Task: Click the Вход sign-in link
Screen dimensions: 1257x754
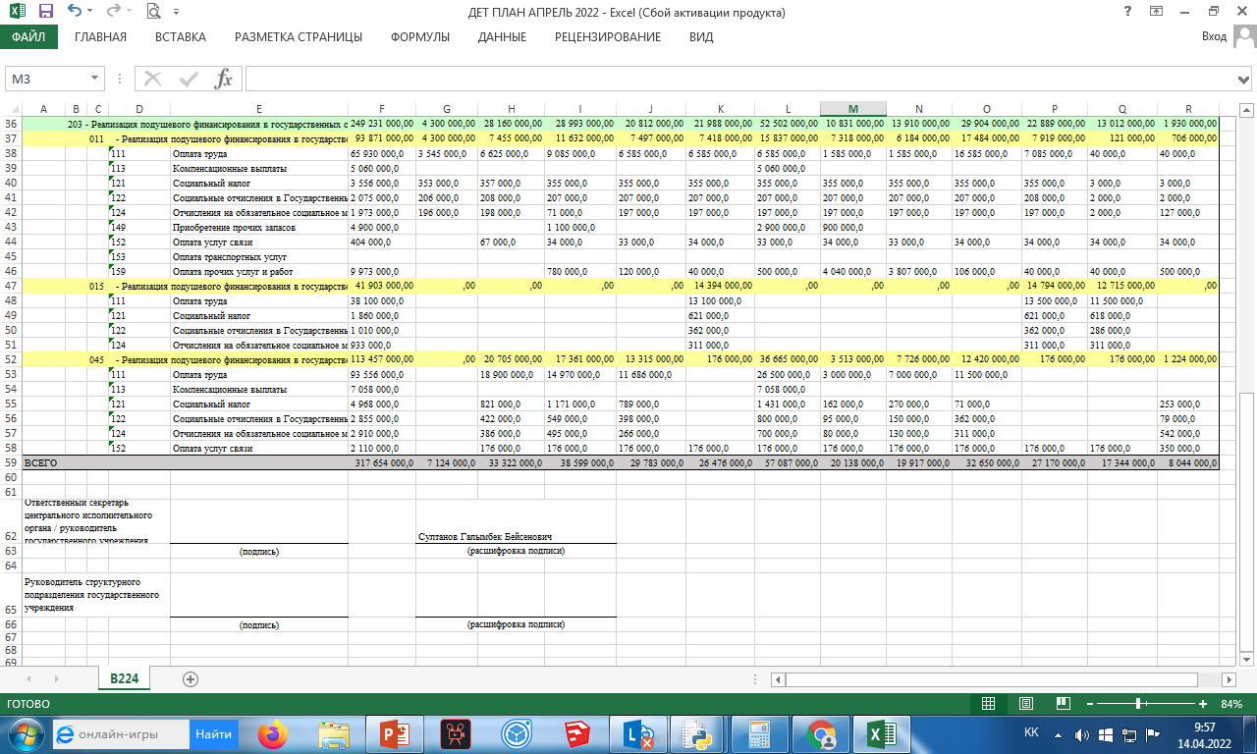Action: [x=1215, y=37]
